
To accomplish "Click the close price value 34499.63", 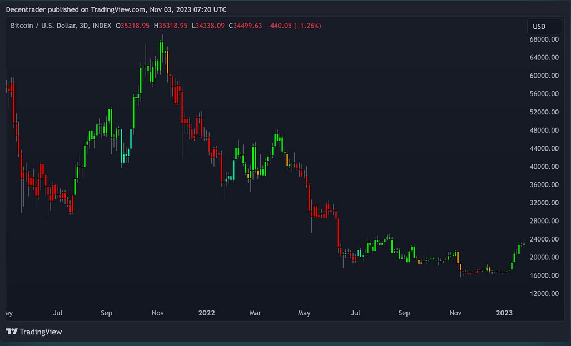I will (x=247, y=26).
